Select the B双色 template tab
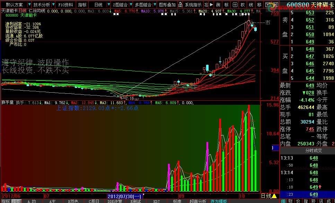Viewport: 335px width, 203px height. tap(73, 201)
